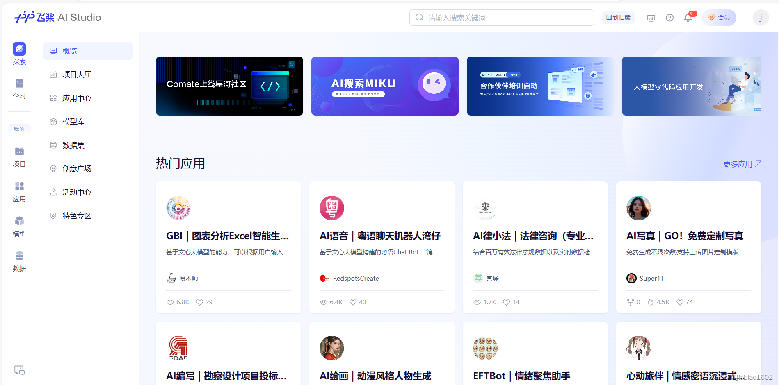Click the 粤 red app icon

(332, 208)
